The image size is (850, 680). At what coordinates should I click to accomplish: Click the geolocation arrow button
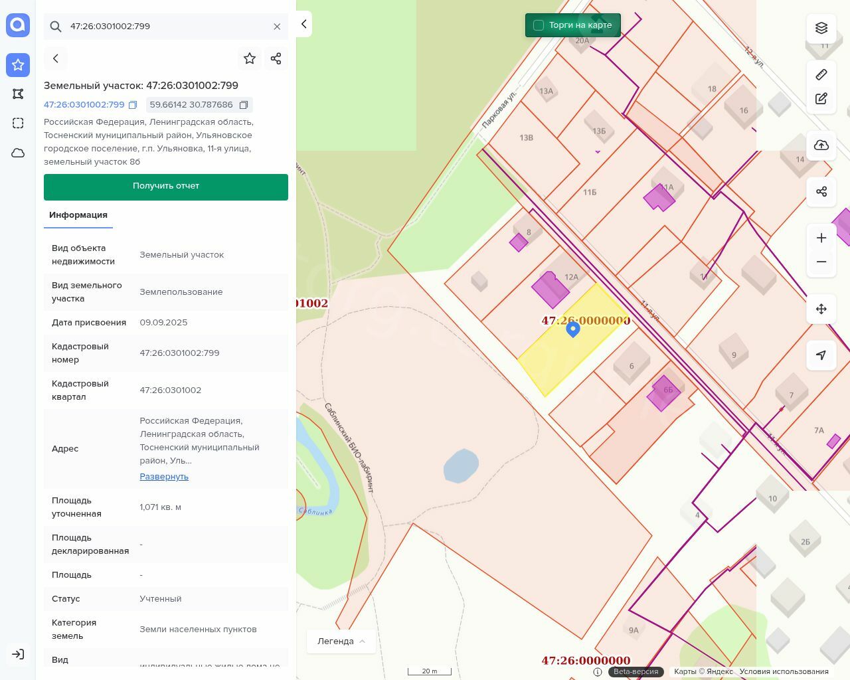[x=821, y=355]
